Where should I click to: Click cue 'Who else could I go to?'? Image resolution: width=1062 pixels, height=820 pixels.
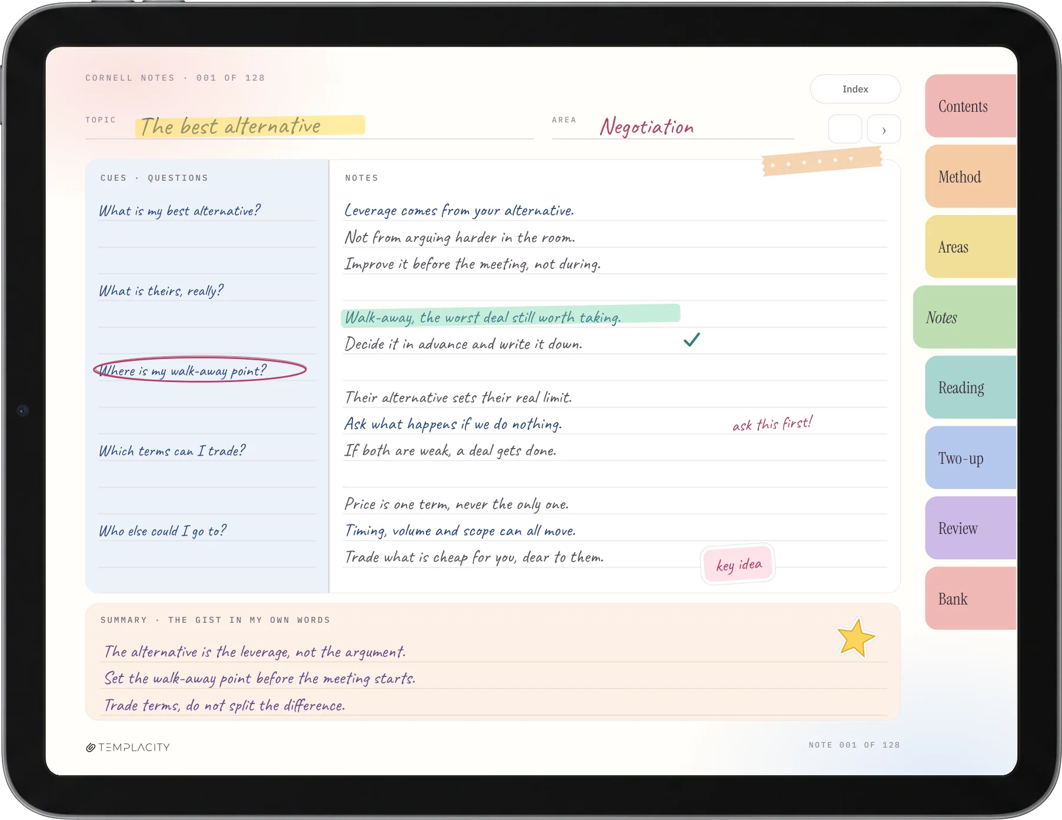(162, 531)
